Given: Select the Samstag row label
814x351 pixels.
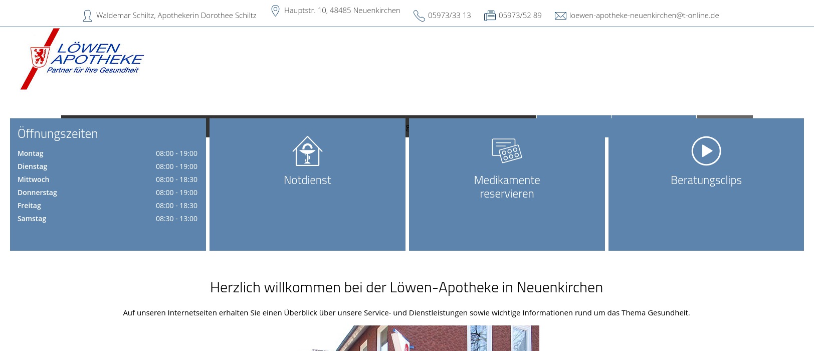Looking at the screenshot, I should click(32, 219).
